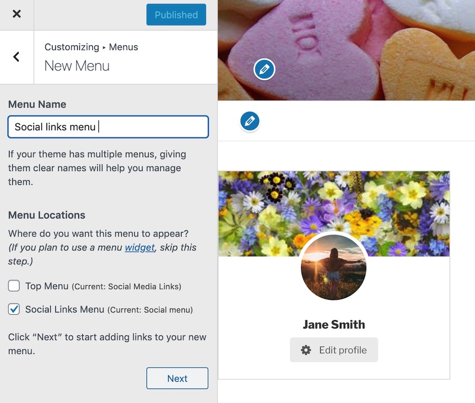Click the Jane Smith name heading
Viewport: 475px width, 403px height.
(x=334, y=324)
